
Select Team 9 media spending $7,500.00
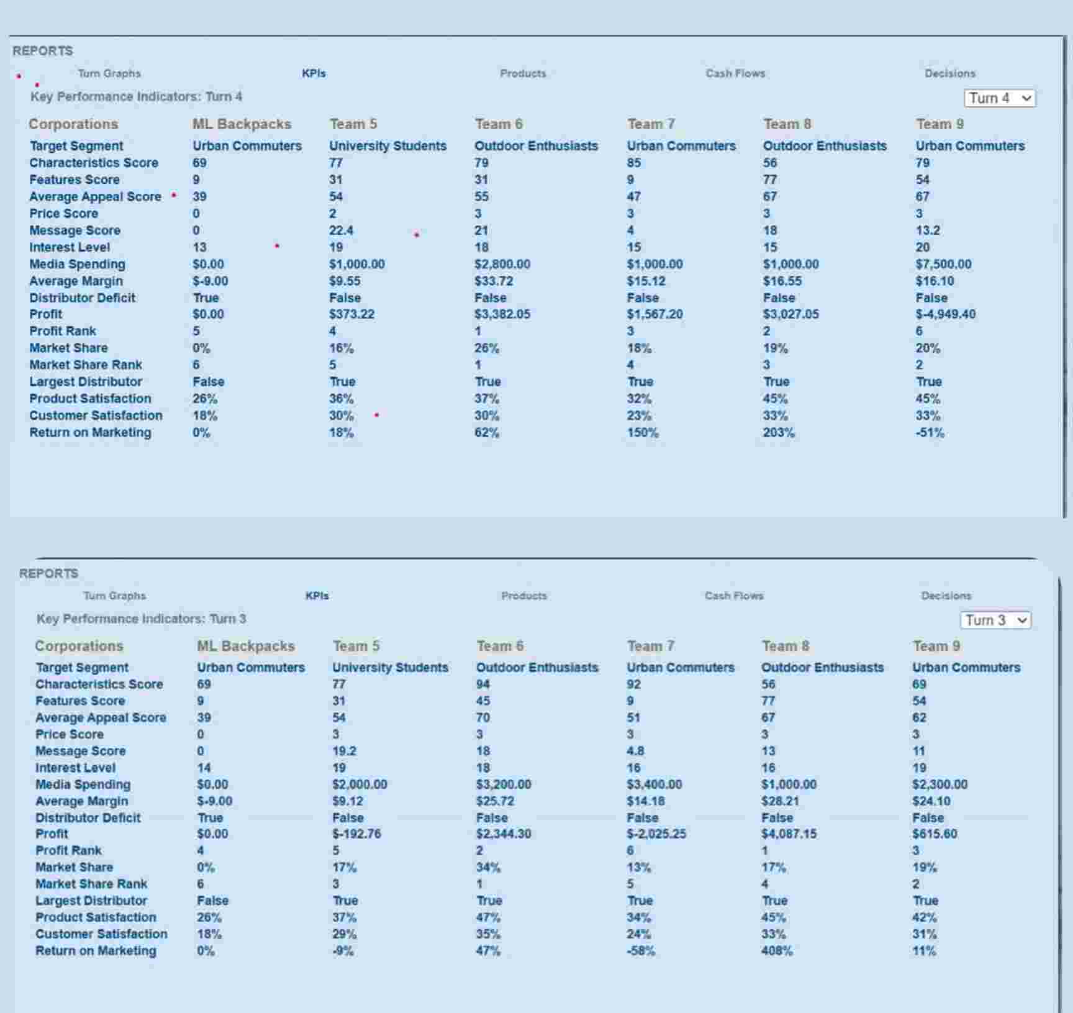pyautogui.click(x=943, y=264)
